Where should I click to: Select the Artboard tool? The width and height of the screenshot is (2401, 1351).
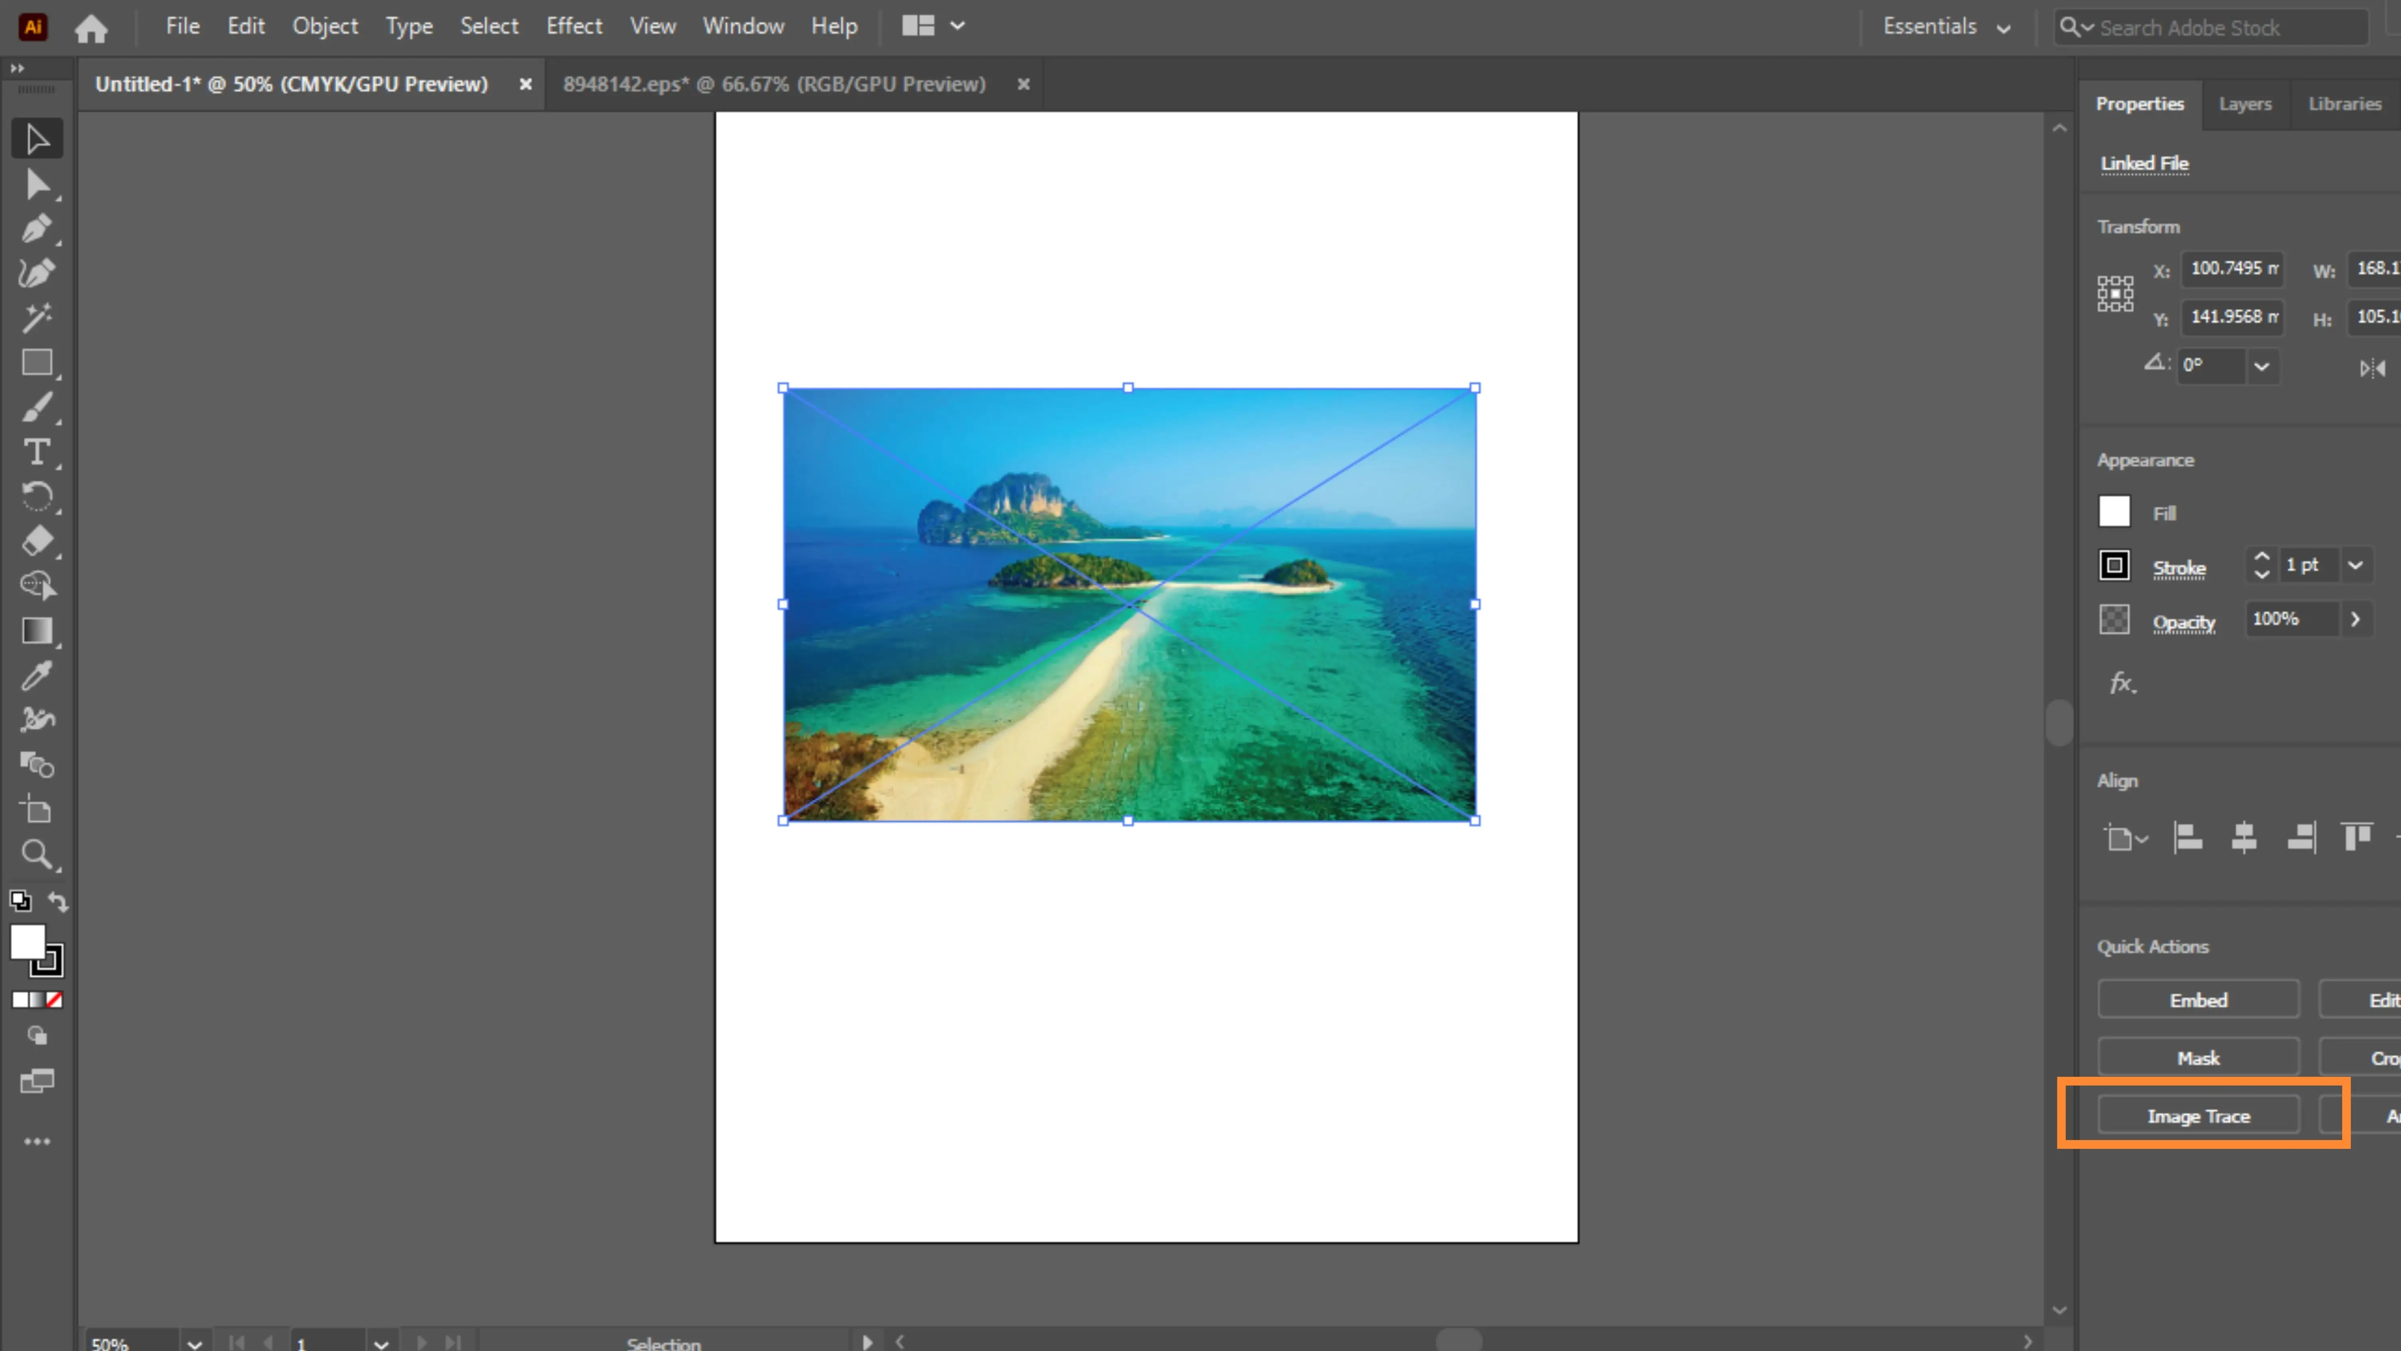coord(37,809)
